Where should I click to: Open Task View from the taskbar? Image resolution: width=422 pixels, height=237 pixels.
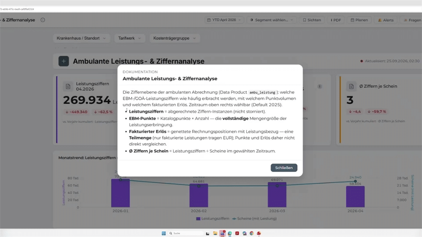(208, 233)
